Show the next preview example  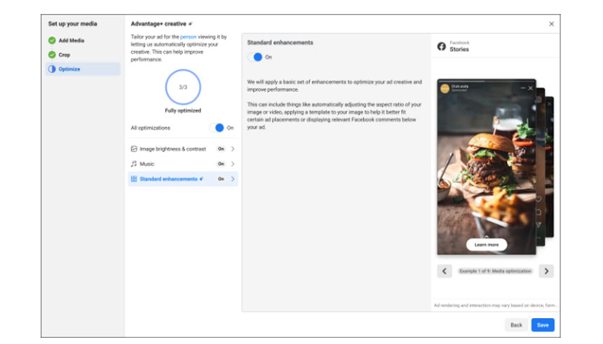pos(546,271)
